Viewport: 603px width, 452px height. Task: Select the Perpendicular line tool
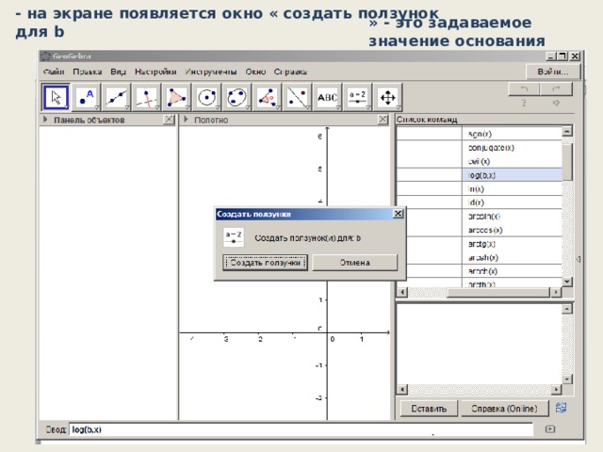coord(147,97)
